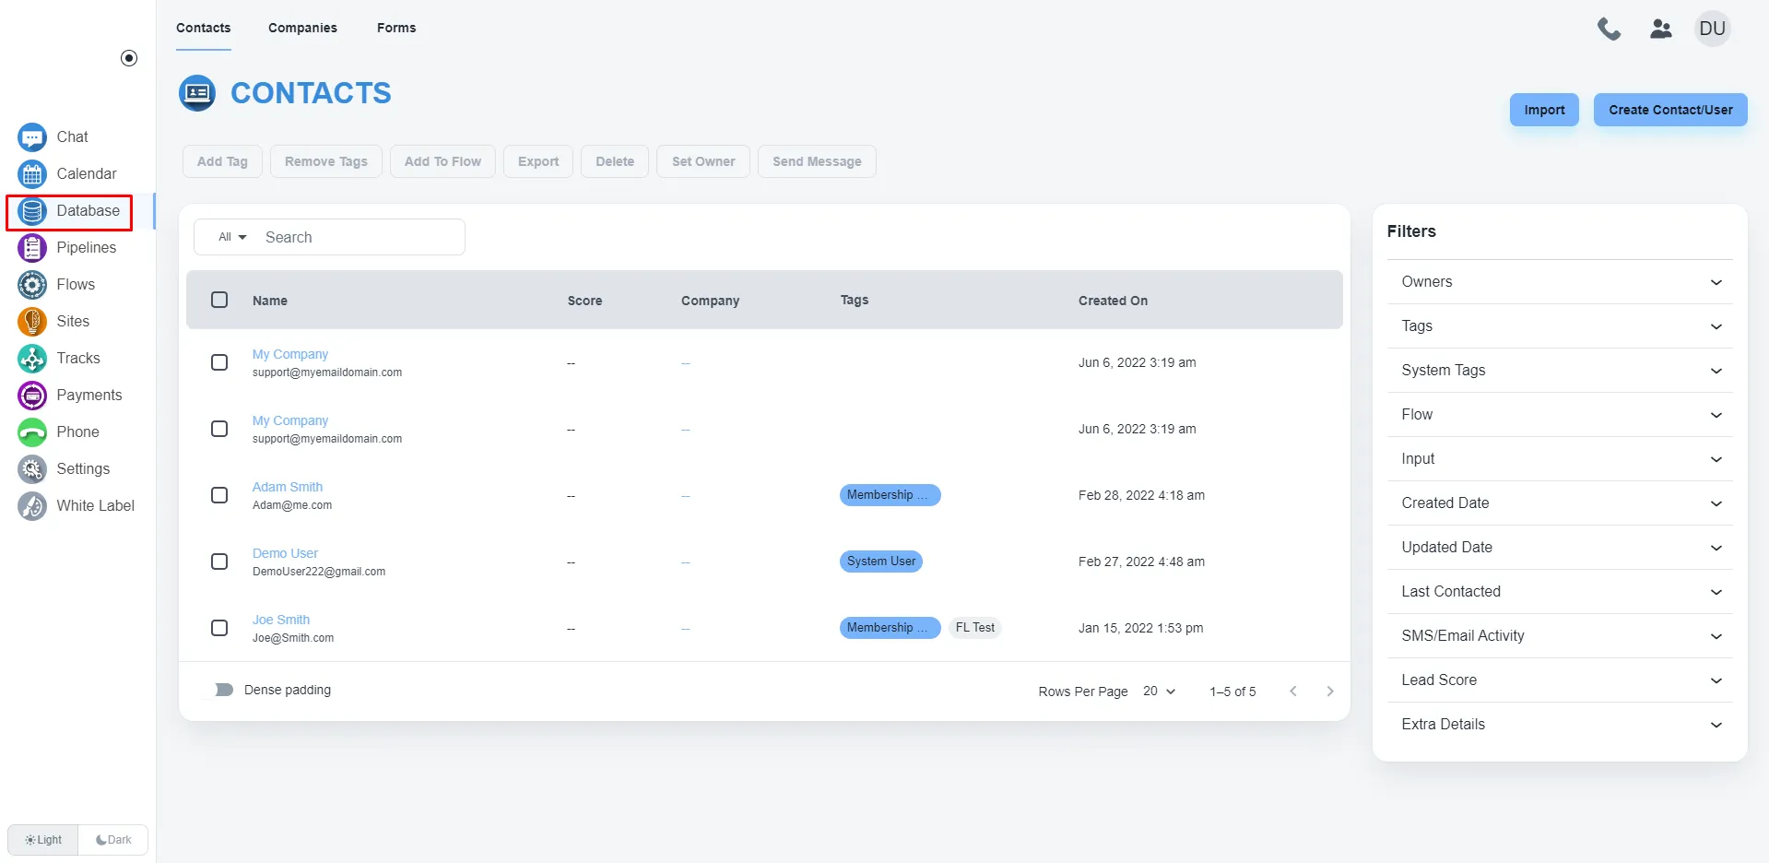1769x863 pixels.
Task: Check the Joe Smith row checkbox
Action: pyautogui.click(x=219, y=628)
